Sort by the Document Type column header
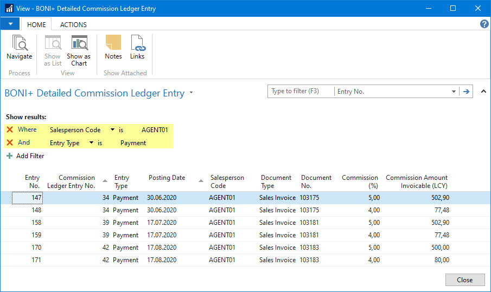This screenshot has width=491, height=292. [x=276, y=181]
